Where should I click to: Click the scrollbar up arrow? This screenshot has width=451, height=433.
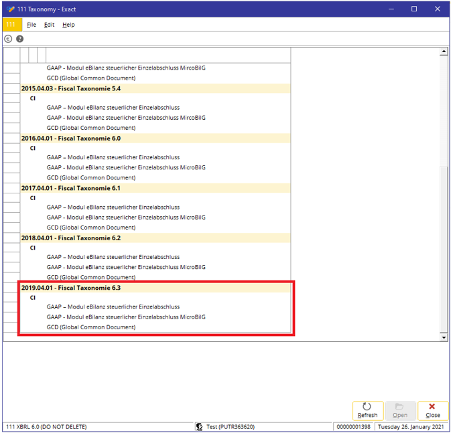click(444, 52)
